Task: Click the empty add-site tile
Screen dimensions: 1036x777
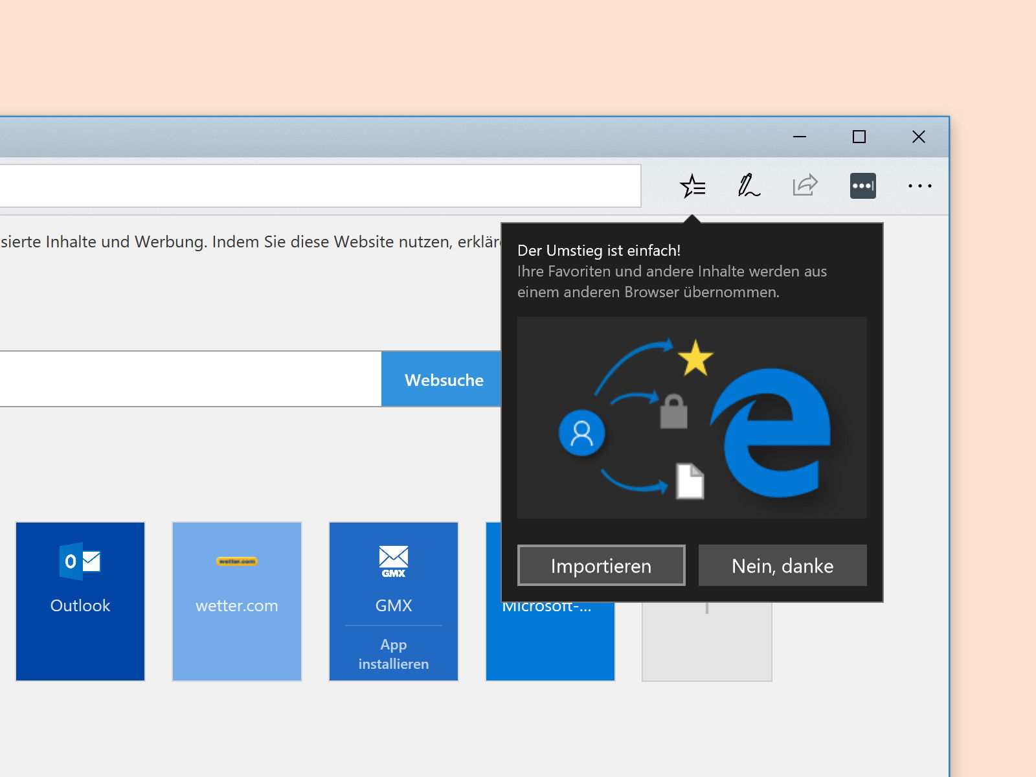Action: pyautogui.click(x=707, y=641)
